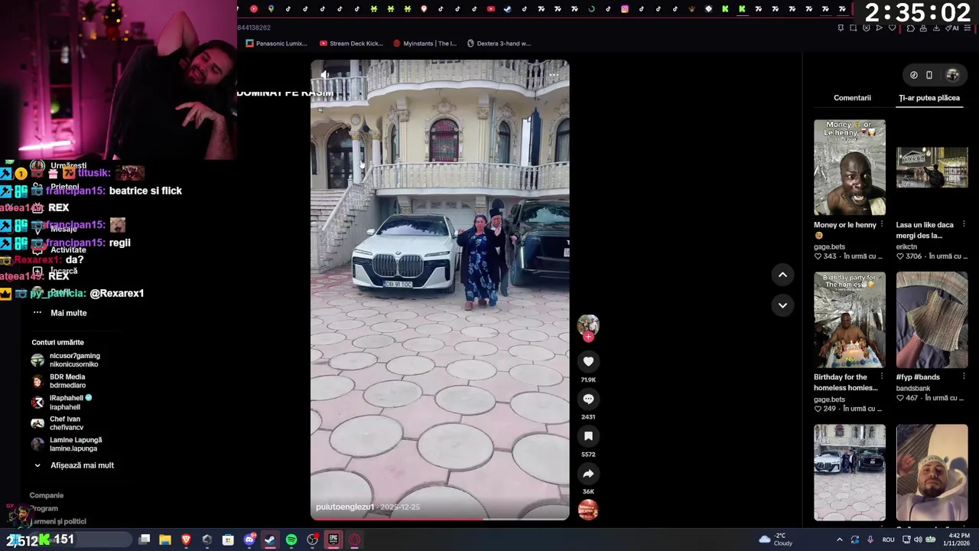Open the system volume control
The image size is (979, 551).
click(x=918, y=540)
